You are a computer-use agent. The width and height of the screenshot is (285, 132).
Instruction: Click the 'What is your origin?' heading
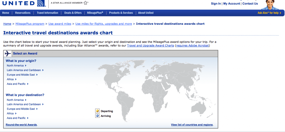coord(21,61)
